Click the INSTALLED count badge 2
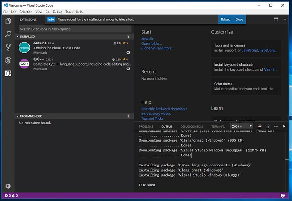292x201 pixels. tap(128, 36)
